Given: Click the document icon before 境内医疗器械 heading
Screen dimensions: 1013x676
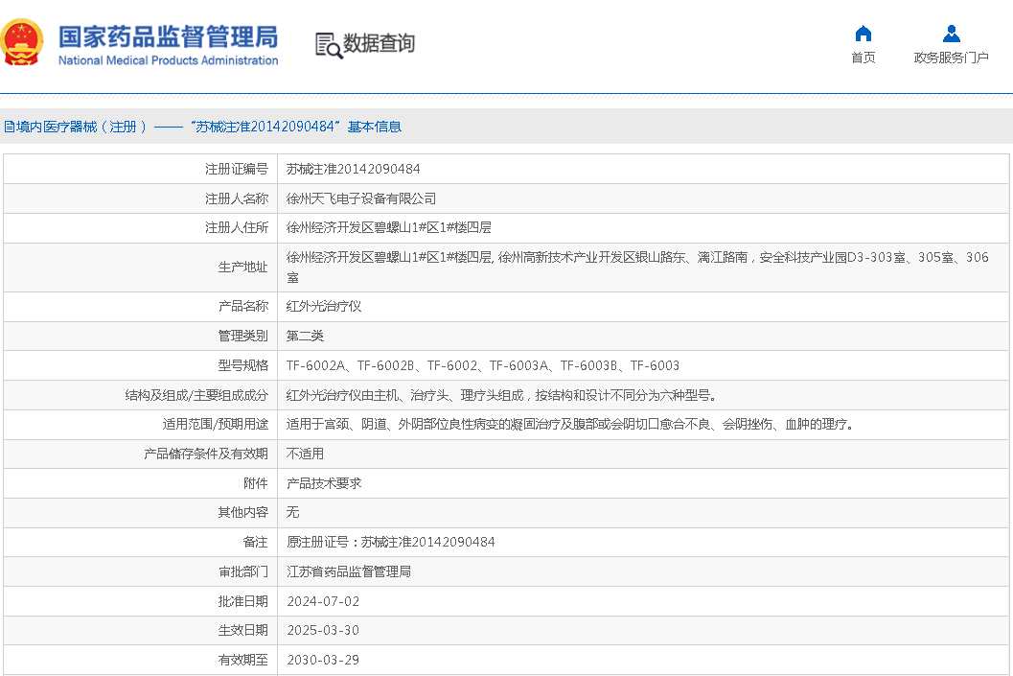Looking at the screenshot, I should [9, 127].
